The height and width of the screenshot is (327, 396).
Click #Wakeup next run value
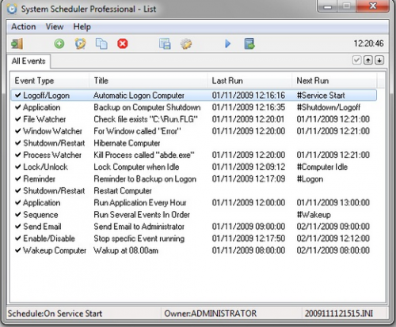pos(314,215)
